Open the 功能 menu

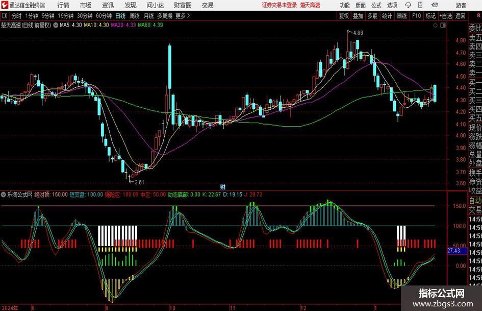click(x=345, y=5)
